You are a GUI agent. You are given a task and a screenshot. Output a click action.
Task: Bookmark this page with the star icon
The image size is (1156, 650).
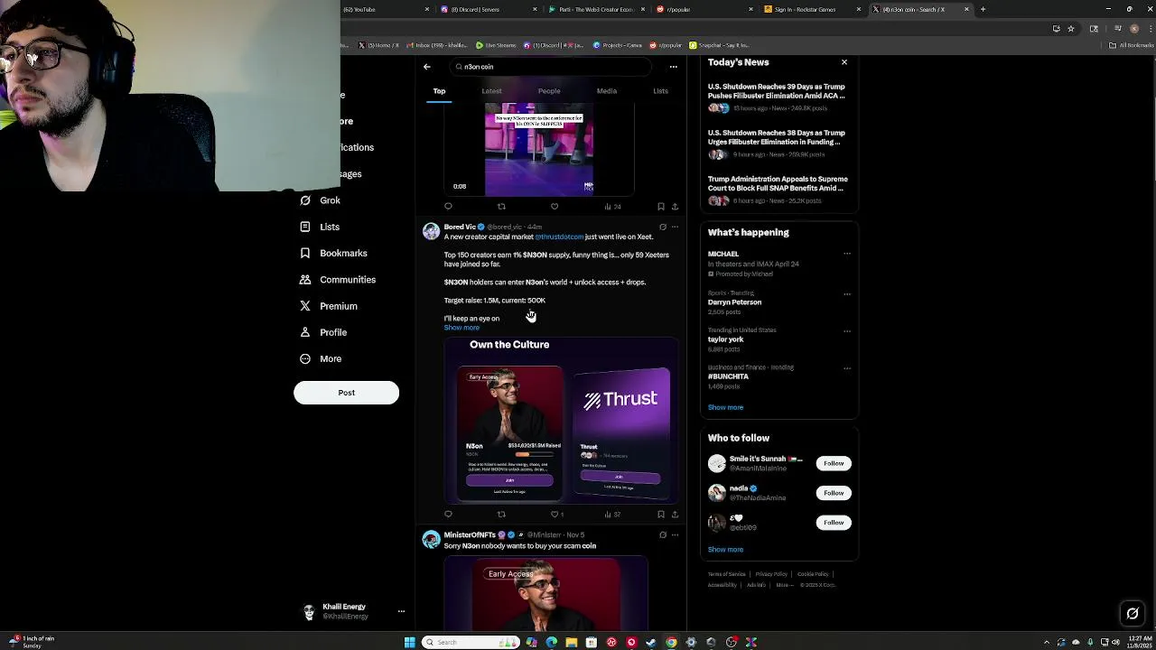[x=1071, y=29]
